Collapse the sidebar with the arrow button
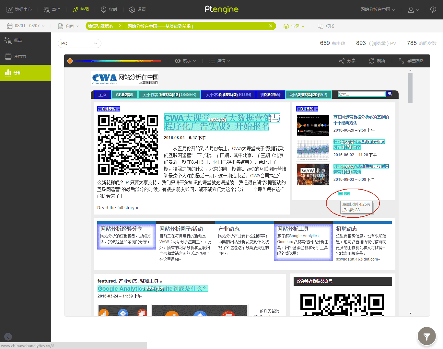This screenshot has height=349, width=443. [8, 337]
